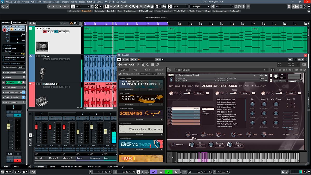
Task: Click the DISCARD button
Action: (286, 134)
